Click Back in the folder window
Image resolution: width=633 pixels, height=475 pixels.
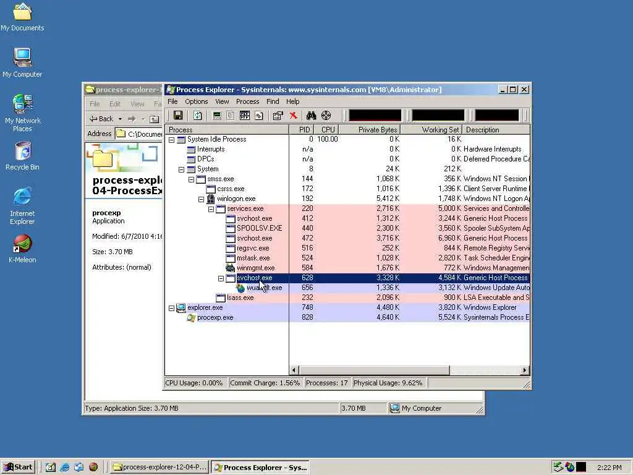pos(101,119)
